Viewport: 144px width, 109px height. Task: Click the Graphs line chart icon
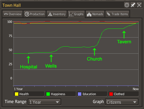pyautogui.click(x=71, y=14)
